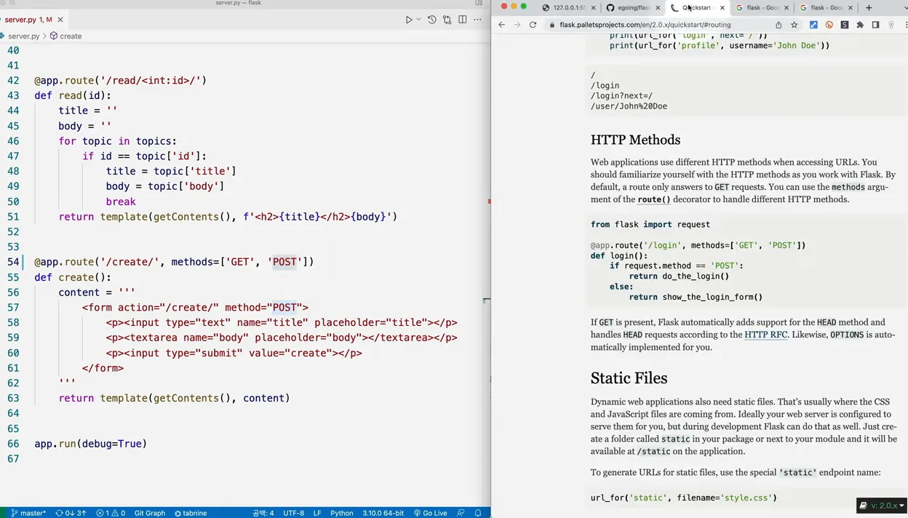This screenshot has width=908, height=518.
Task: Click the server.py breadcrumb item
Action: tap(23, 36)
